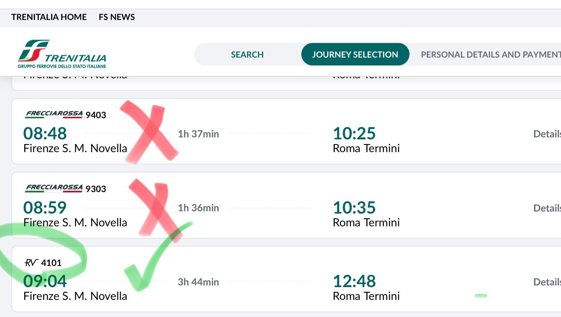
Task: Choose the 08:59 departure time
Action: (x=45, y=208)
